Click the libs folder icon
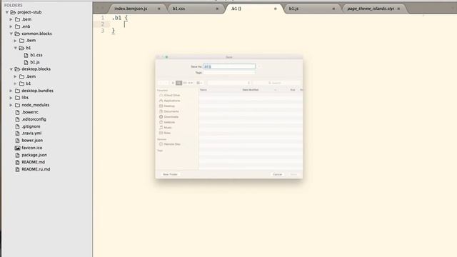Image resolution: width=457 pixels, height=257 pixels. [x=17, y=98]
